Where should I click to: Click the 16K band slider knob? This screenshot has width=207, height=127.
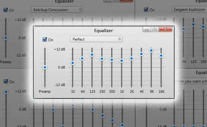point(161,56)
